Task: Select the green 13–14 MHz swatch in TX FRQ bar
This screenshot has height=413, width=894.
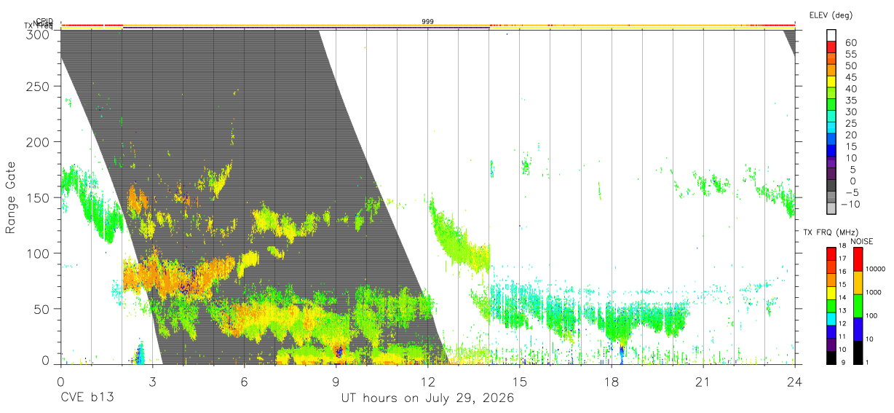Action: pyautogui.click(x=831, y=304)
